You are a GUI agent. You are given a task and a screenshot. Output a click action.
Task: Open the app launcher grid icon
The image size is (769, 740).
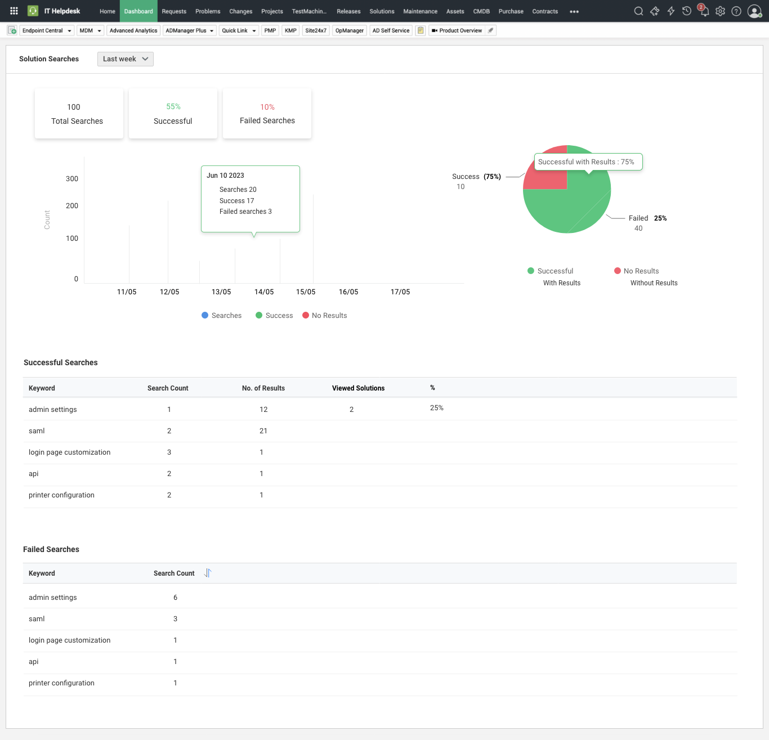coord(14,11)
